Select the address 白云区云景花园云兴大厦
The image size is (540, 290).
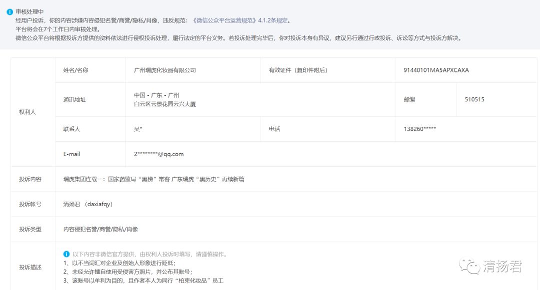165,104
